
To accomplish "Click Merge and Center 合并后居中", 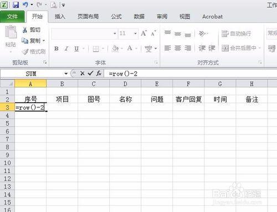I will [239, 48].
